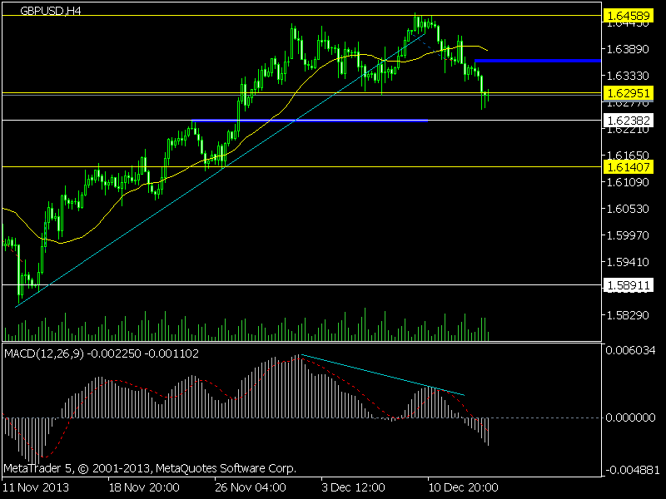Click the 1.58911 white price level label
The height and width of the screenshot is (499, 666).
click(629, 285)
